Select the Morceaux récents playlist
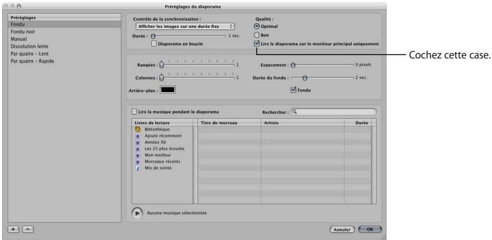This screenshot has height=240, width=492. pos(163,162)
